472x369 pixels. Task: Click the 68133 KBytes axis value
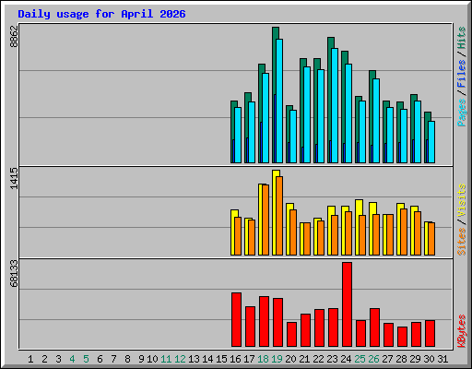pos(14,273)
